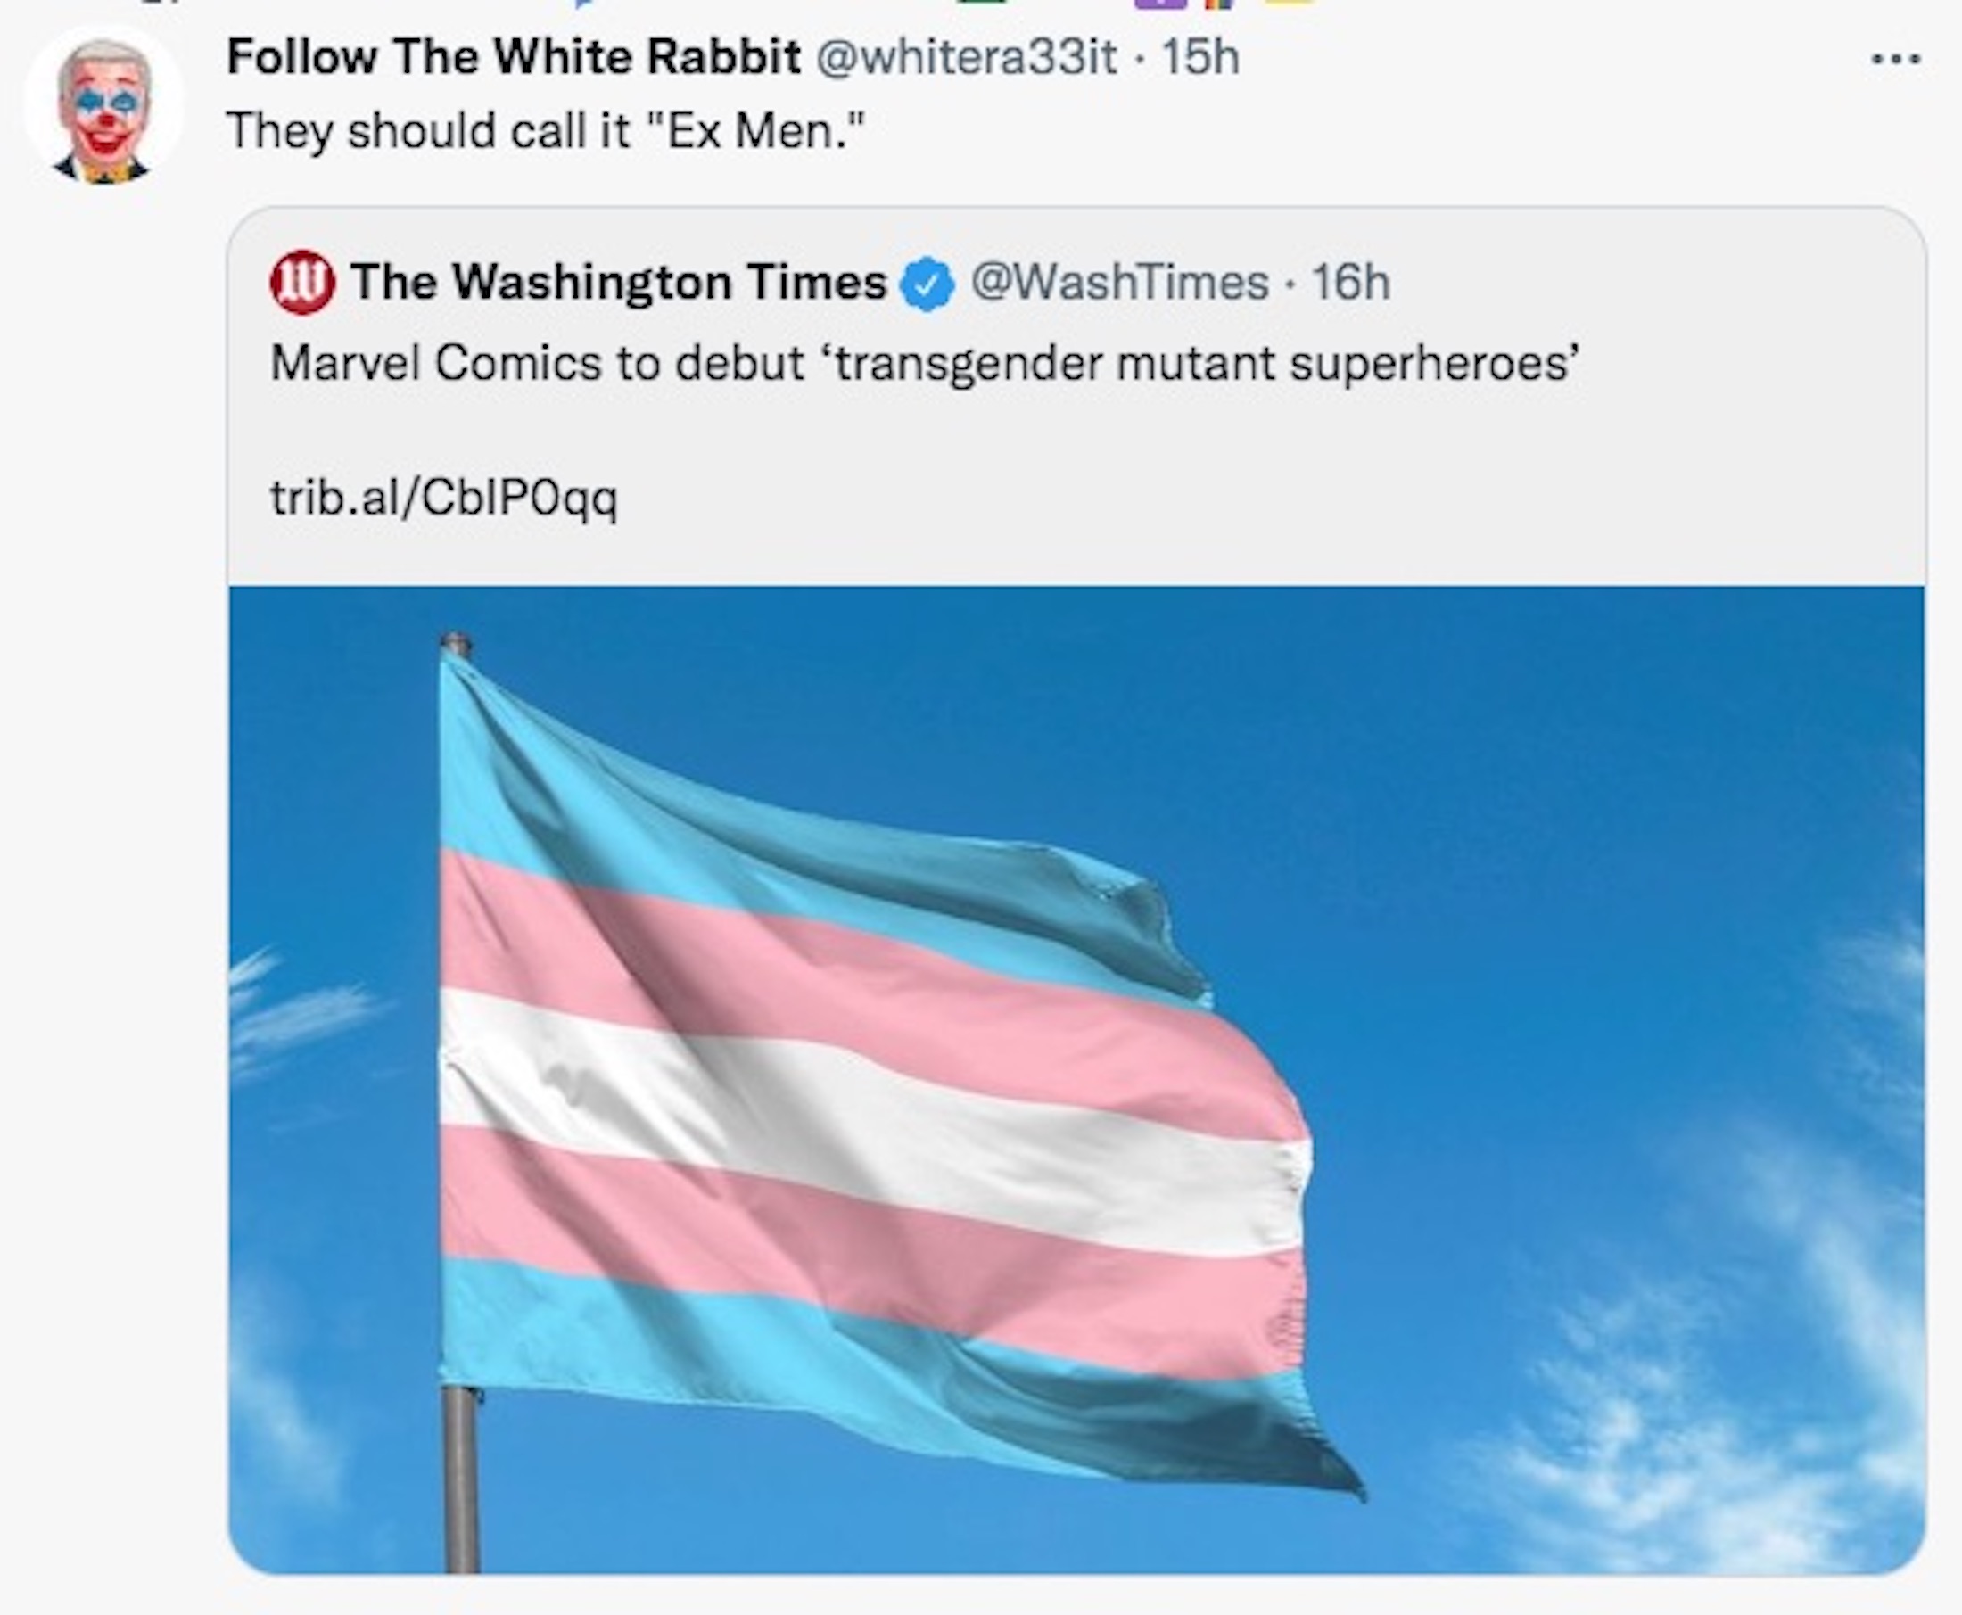Open the three-dot more options menu
This screenshot has width=1962, height=1615.
tap(1895, 60)
